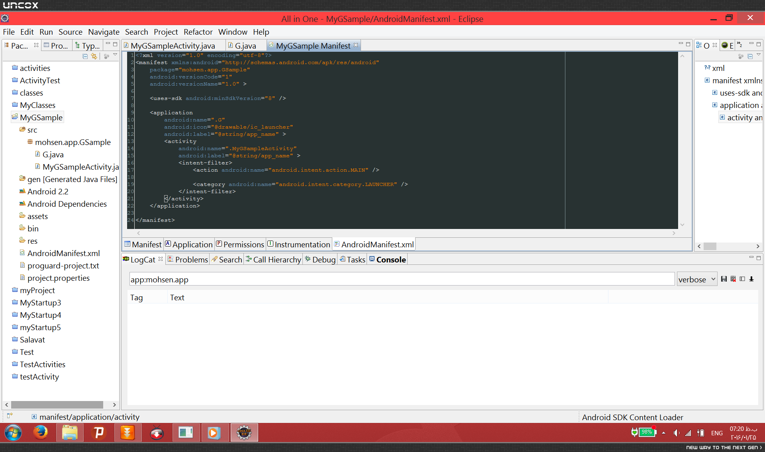Image resolution: width=765 pixels, height=452 pixels.
Task: Collapse all in Package Explorer toolbar
Action: tap(85, 57)
